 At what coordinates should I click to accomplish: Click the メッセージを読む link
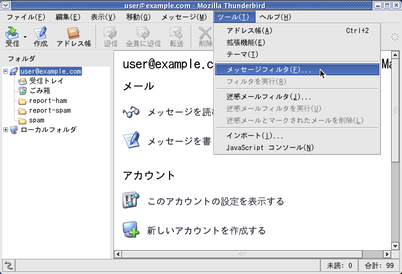coord(181,112)
